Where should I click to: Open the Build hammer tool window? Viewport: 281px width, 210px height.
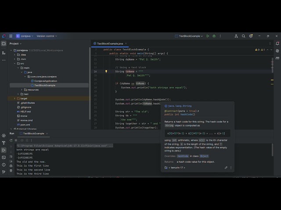4,143
